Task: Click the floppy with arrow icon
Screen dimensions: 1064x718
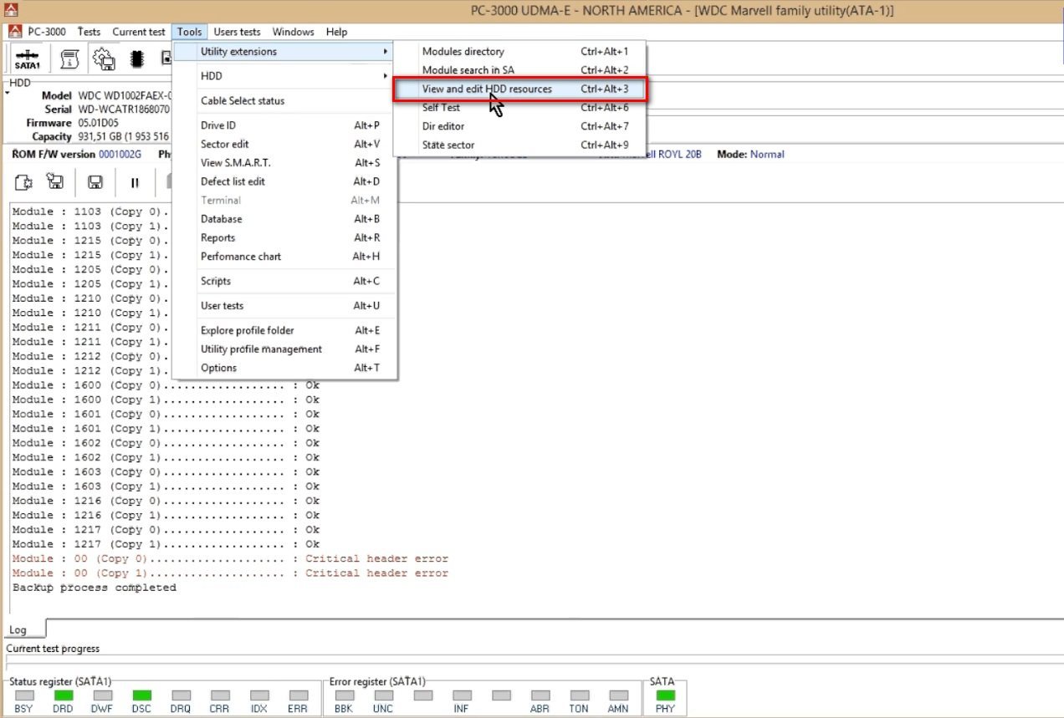Action: pyautogui.click(x=55, y=181)
